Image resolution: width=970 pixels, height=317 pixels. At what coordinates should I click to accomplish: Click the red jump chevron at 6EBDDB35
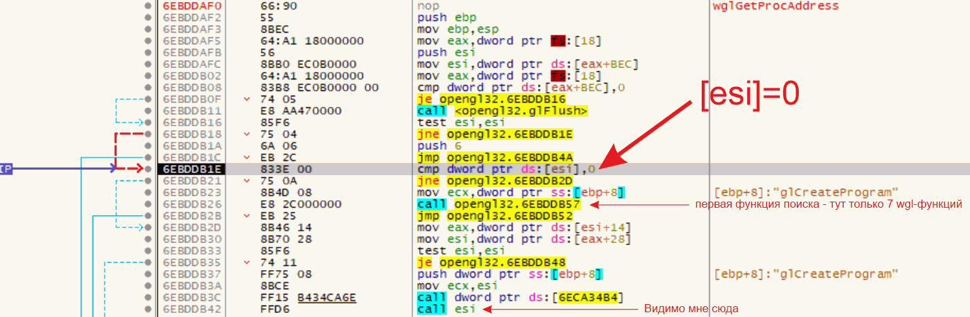pos(247,262)
